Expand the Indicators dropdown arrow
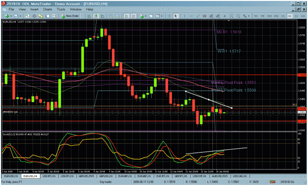 coord(146,16)
